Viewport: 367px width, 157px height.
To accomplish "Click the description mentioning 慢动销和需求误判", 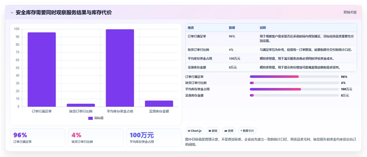I will [x=300, y=67].
